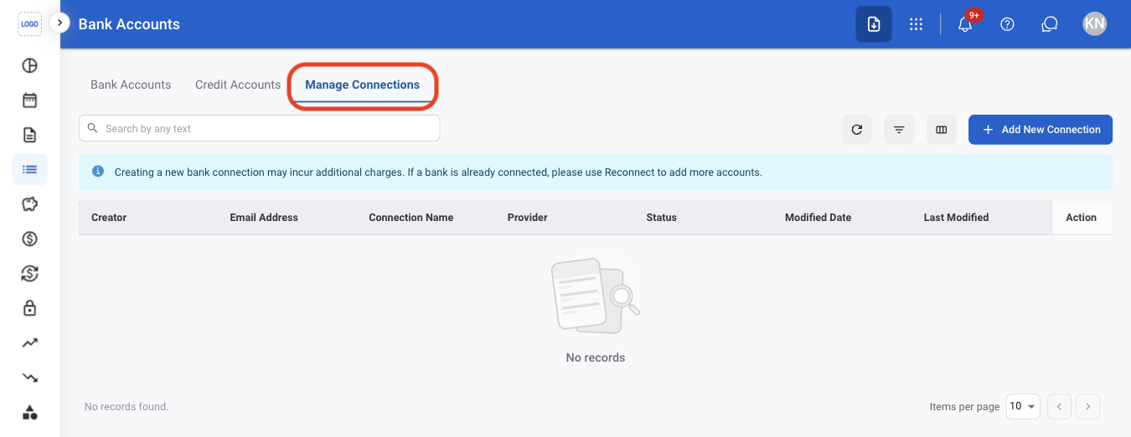Open the Items per page dropdown
Image resolution: width=1131 pixels, height=437 pixels.
pyautogui.click(x=1023, y=406)
